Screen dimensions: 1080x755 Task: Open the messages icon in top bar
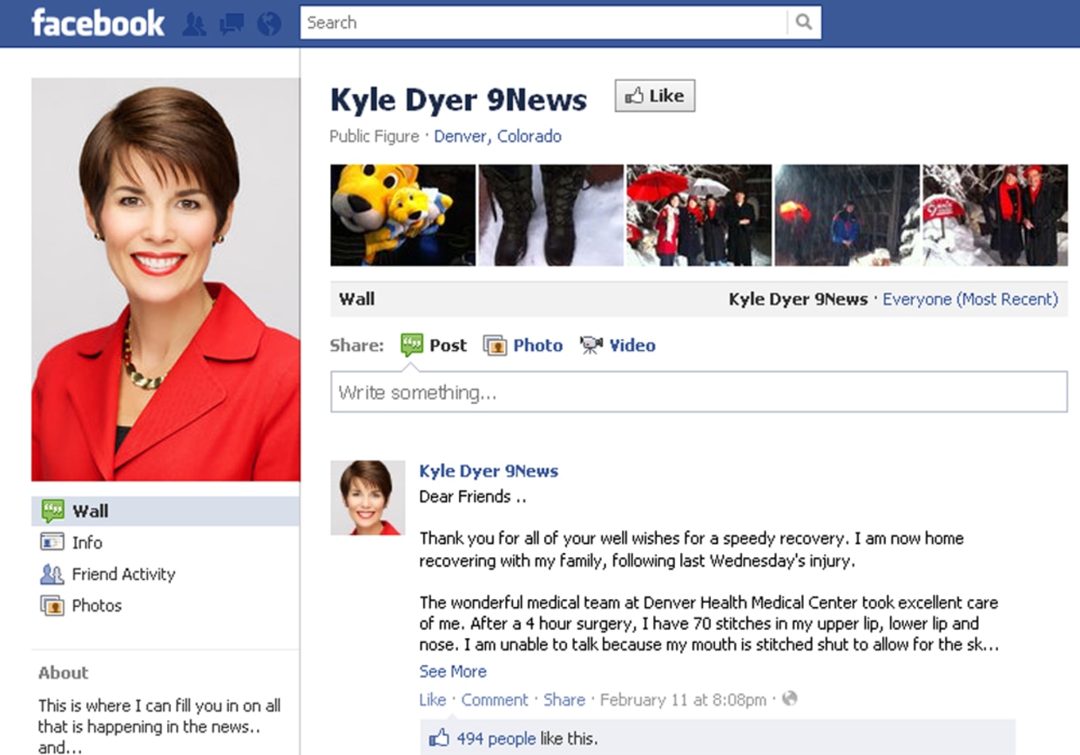(232, 24)
